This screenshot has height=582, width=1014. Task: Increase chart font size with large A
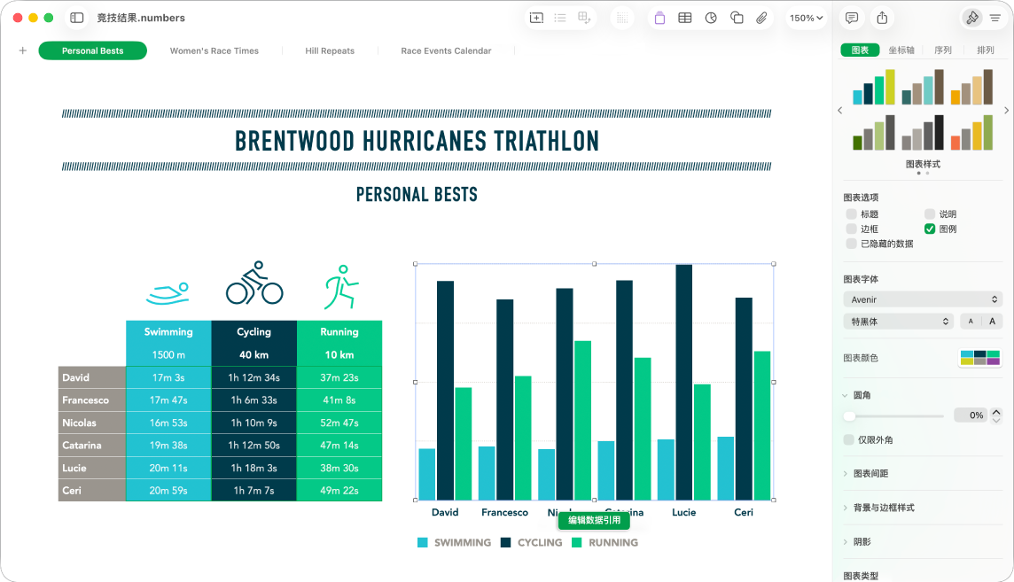click(992, 321)
